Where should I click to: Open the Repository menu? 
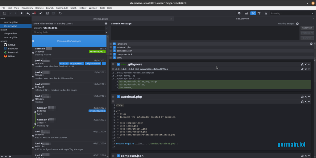27,8
